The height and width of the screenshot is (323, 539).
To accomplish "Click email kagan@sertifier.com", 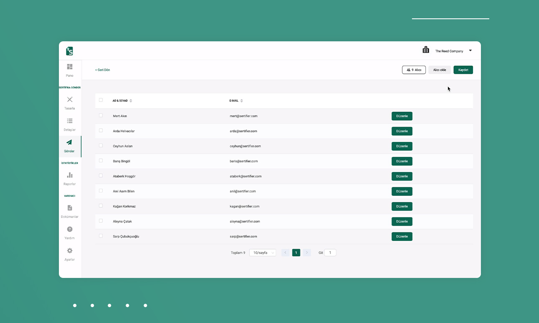I will (x=244, y=206).
